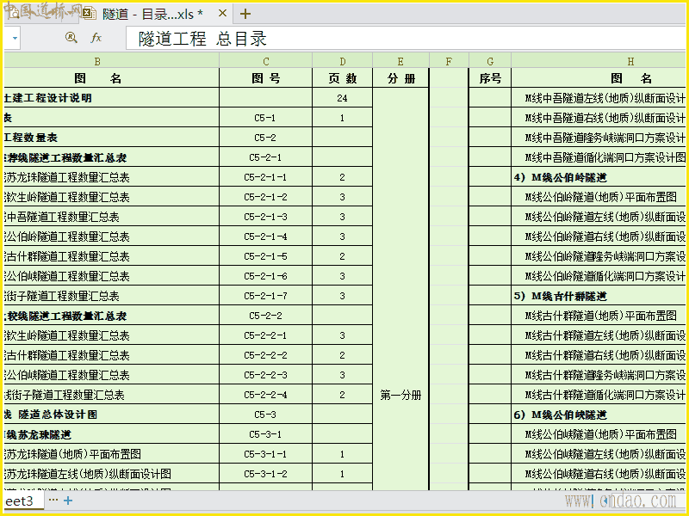
Task: Select 苏龙珠隧道(地质)平面布置图 cell
Action: [112, 454]
